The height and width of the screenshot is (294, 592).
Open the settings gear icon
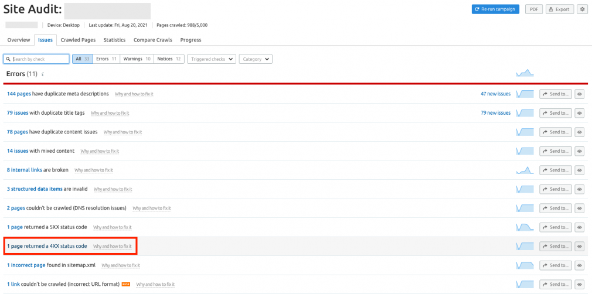point(582,9)
